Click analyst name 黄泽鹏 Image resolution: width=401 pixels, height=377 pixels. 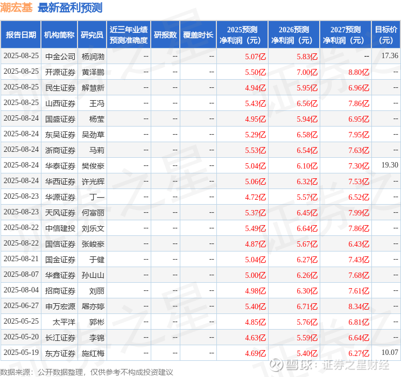pyautogui.click(x=93, y=72)
